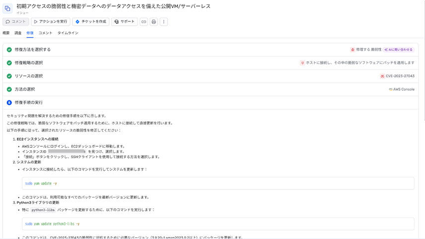
Task: Click AWSコンソールにログインし bullet text
Action: (73, 146)
